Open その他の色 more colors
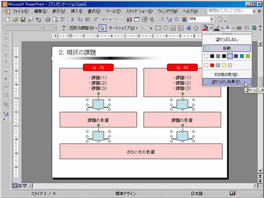The height and width of the screenshot is (198, 264). point(227,74)
